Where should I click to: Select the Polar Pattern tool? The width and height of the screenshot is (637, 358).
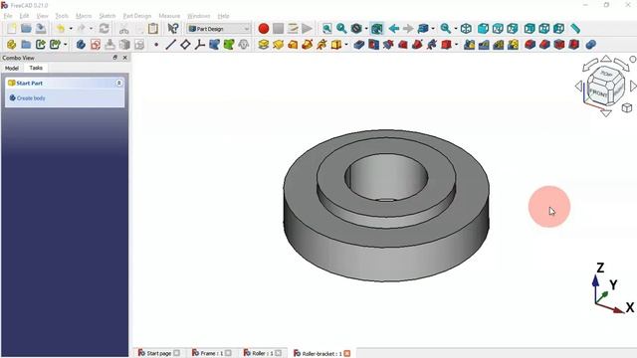pos(499,44)
